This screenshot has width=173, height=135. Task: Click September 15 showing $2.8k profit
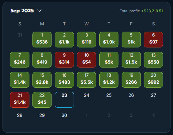42,79
